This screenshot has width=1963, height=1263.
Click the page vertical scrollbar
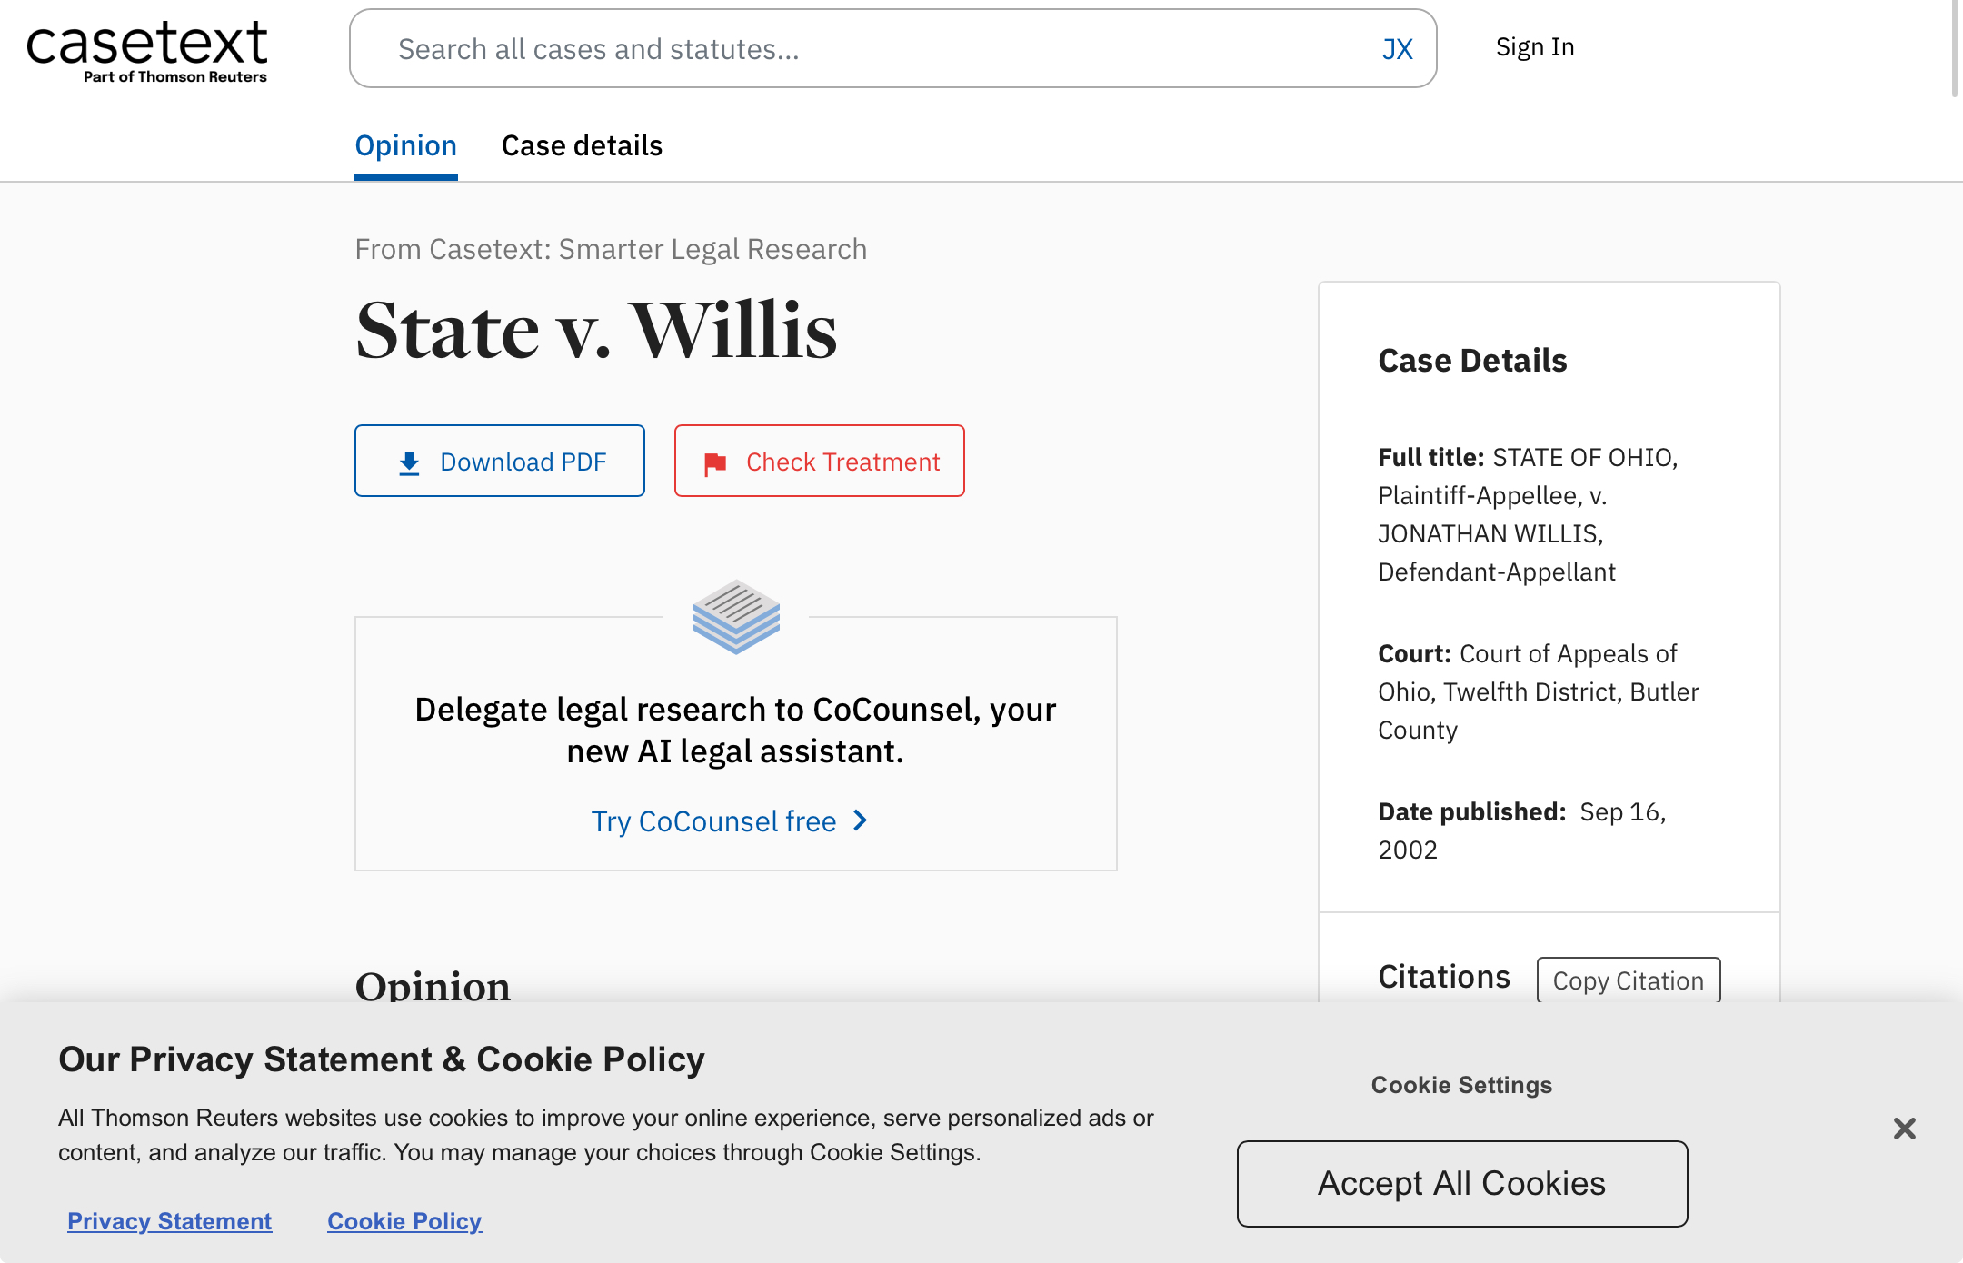pos(1955,47)
